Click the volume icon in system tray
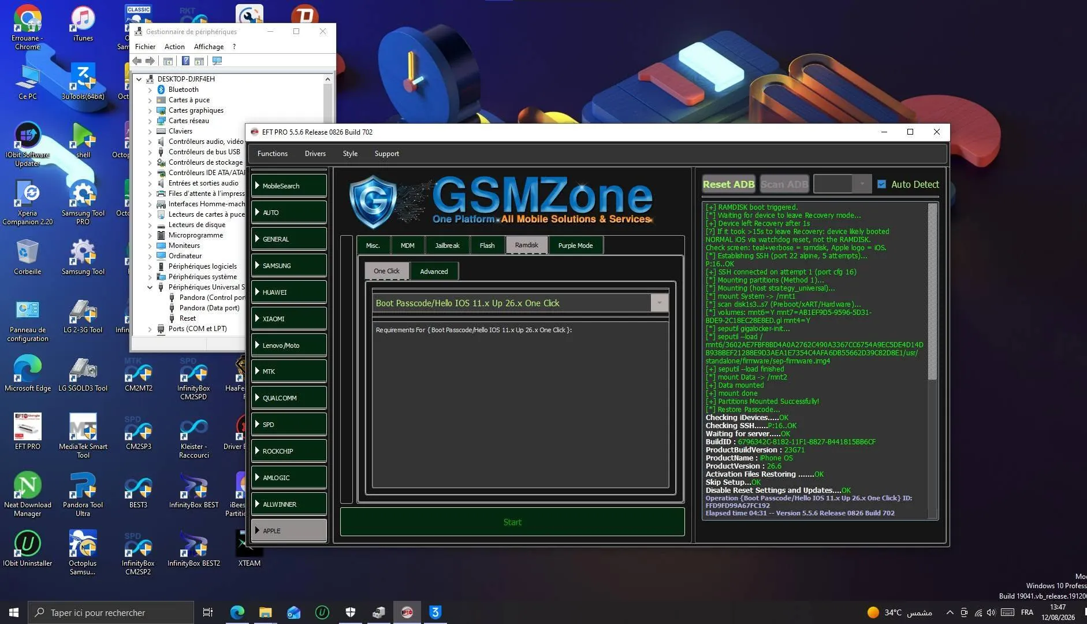Image resolution: width=1087 pixels, height=624 pixels. (991, 612)
